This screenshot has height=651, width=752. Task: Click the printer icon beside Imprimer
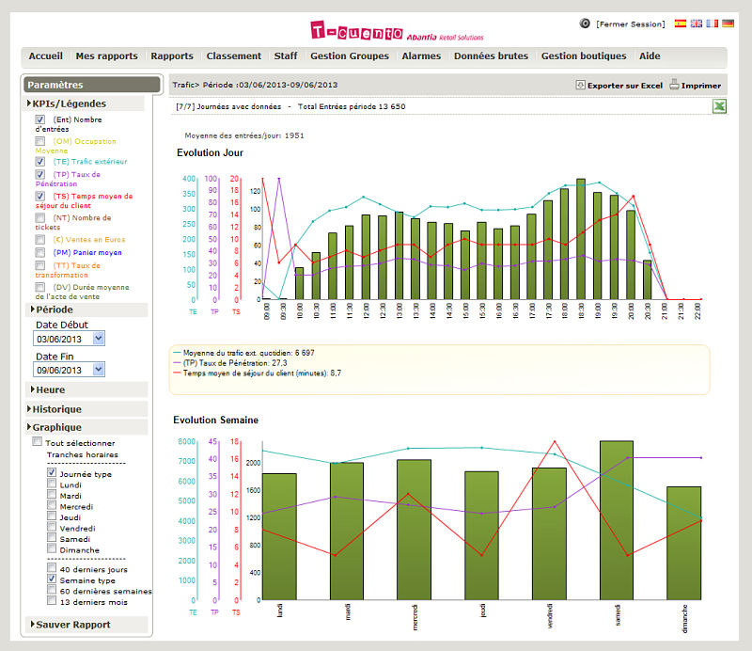coord(674,85)
